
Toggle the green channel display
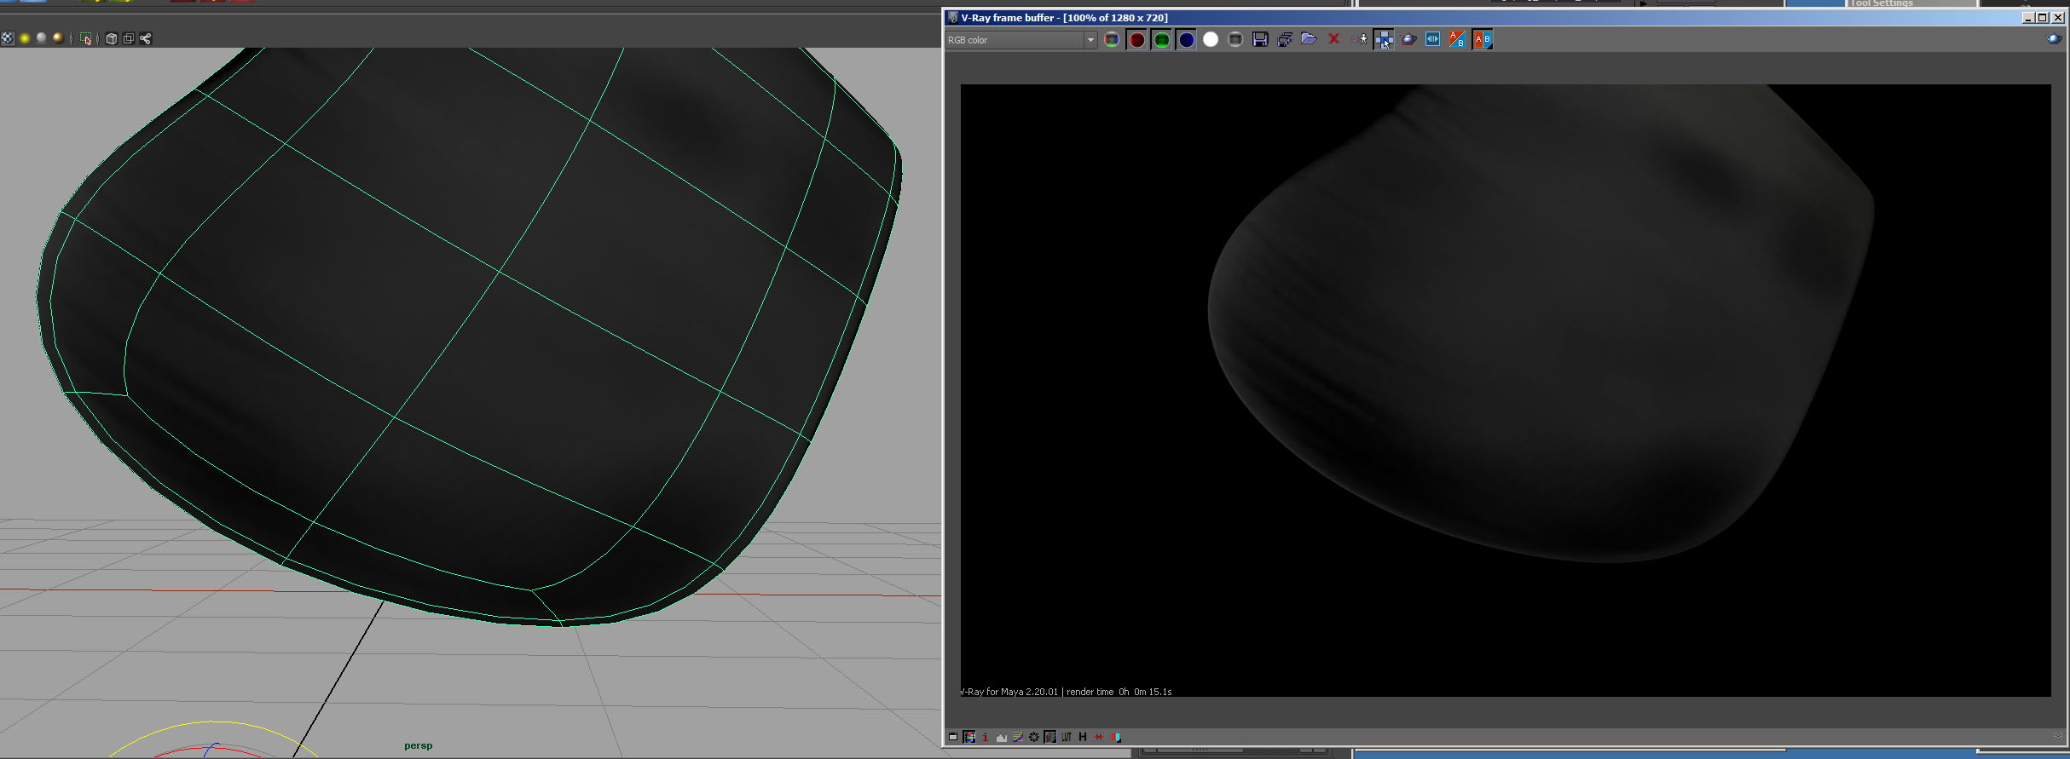pyautogui.click(x=1161, y=39)
